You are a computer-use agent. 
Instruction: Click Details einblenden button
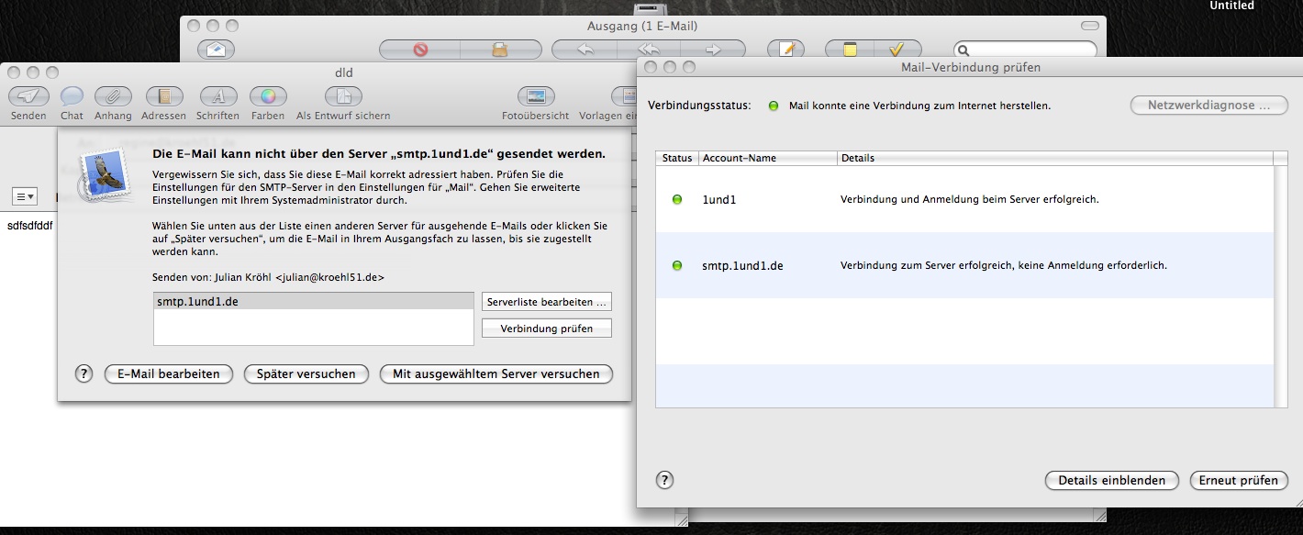coord(1111,480)
